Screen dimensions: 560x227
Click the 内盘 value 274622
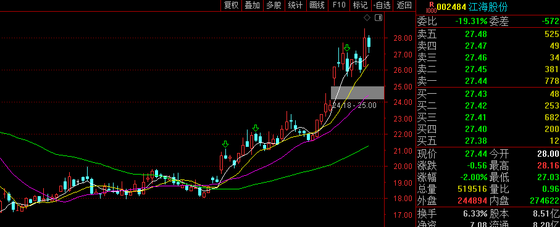[545, 201]
